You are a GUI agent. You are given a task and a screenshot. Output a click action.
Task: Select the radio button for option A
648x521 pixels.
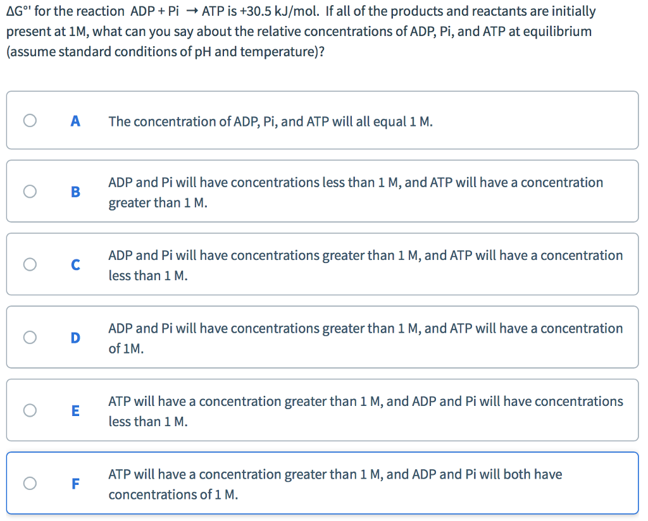29,120
